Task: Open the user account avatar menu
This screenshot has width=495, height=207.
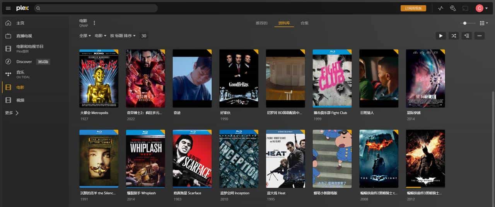Action: click(x=482, y=8)
